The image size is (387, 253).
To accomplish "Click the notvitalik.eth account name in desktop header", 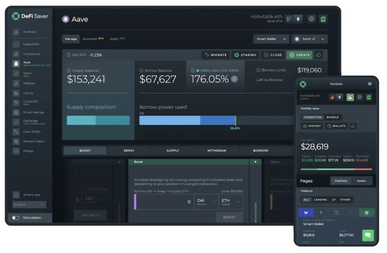I will tap(266, 17).
